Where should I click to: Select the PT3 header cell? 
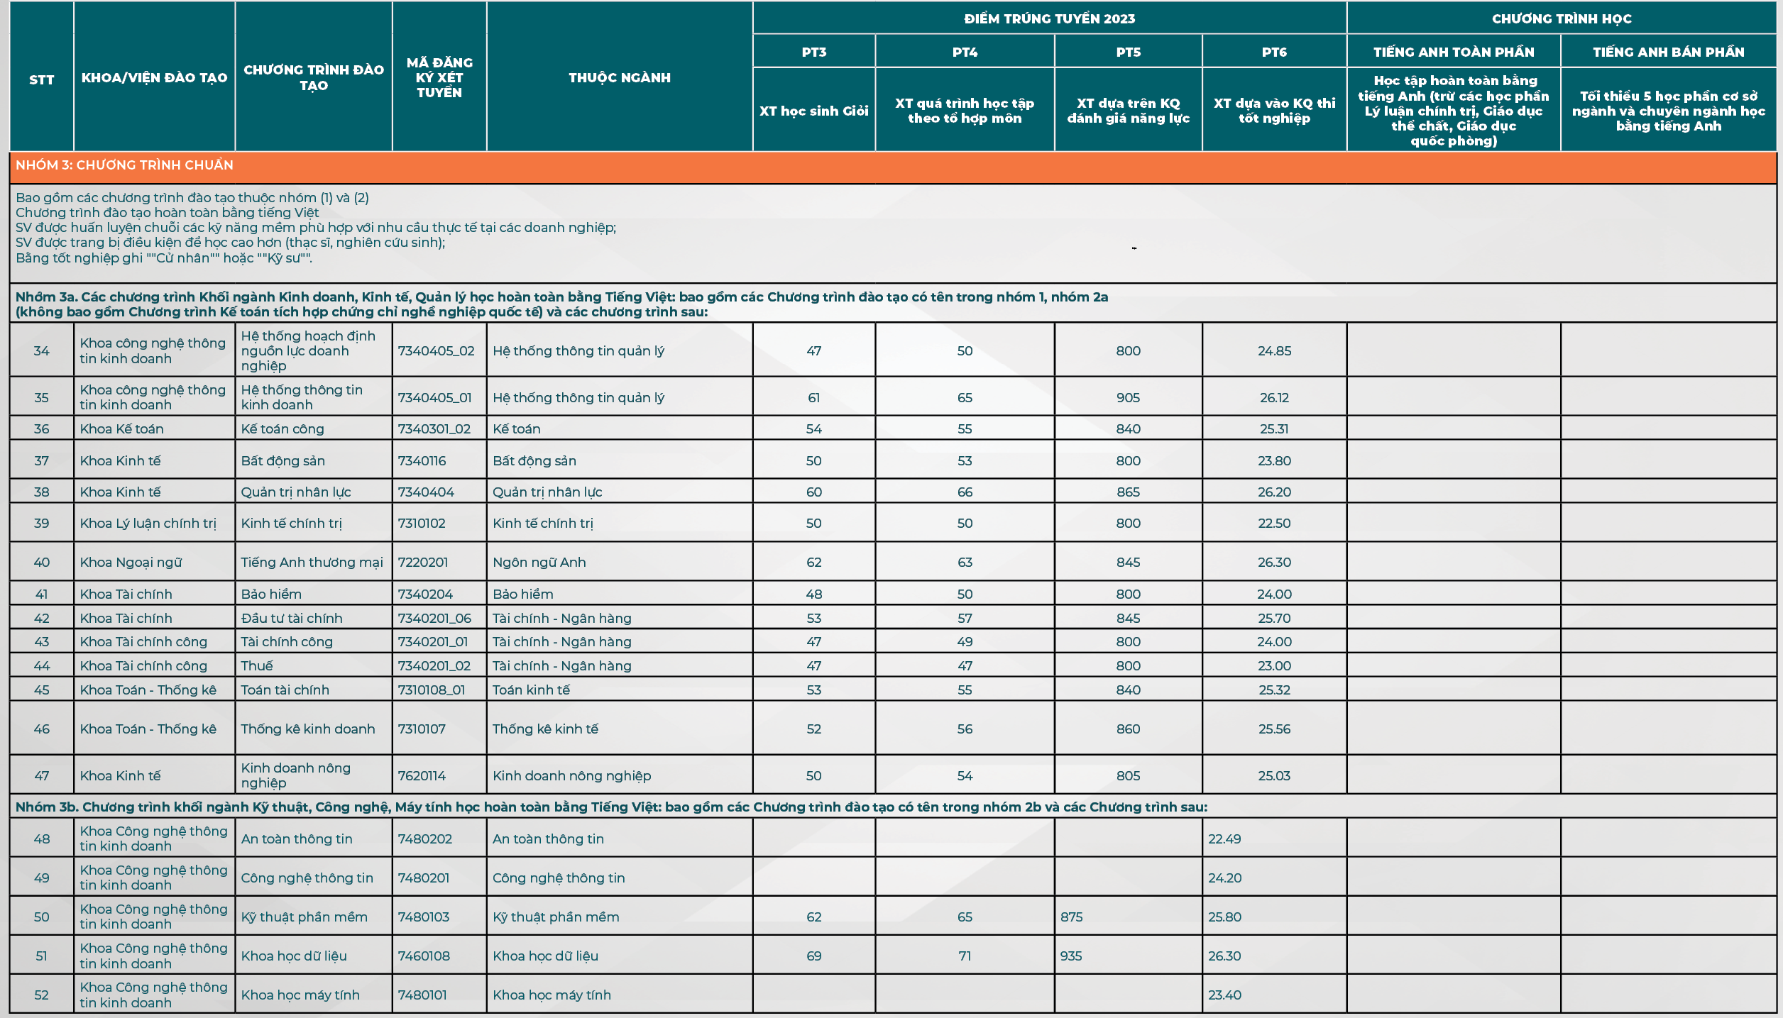tap(813, 52)
